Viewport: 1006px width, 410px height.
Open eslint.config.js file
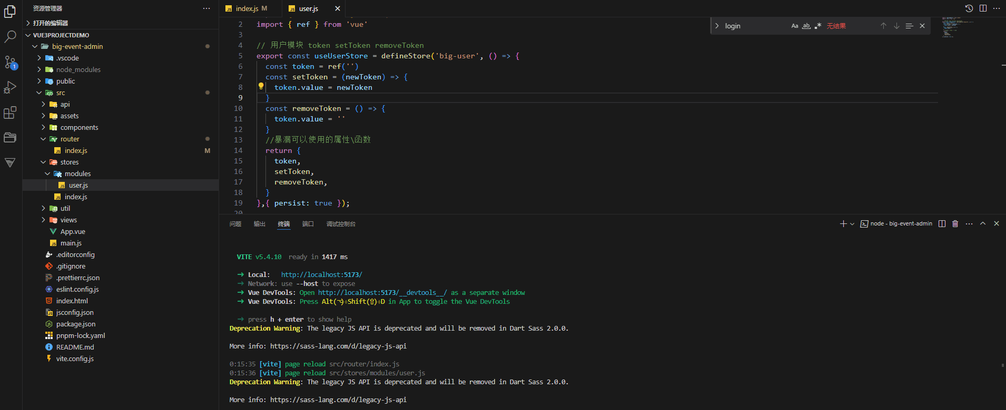pos(121,289)
